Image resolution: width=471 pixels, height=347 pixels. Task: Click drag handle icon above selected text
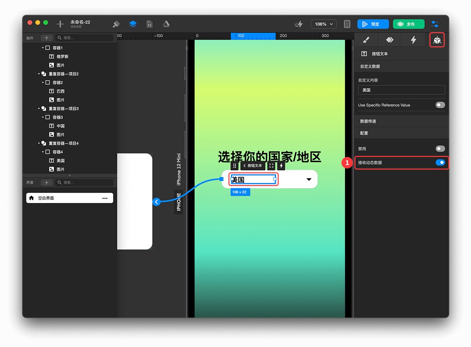235,166
